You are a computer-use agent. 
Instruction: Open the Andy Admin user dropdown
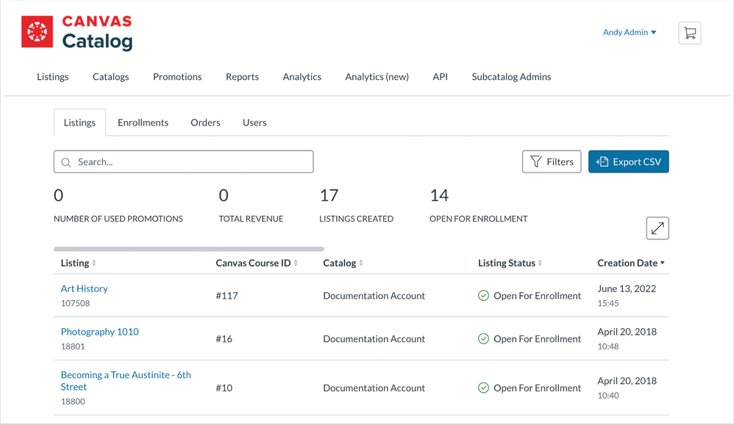tap(630, 32)
